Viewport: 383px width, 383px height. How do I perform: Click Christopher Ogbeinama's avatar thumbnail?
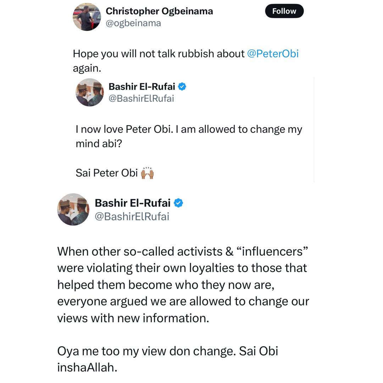87,17
